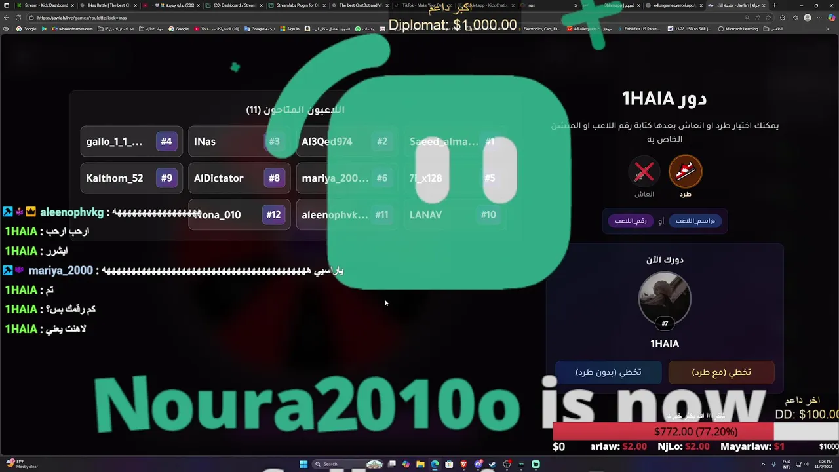
Task: Go back with the browser back arrow
Action: click(x=5, y=18)
